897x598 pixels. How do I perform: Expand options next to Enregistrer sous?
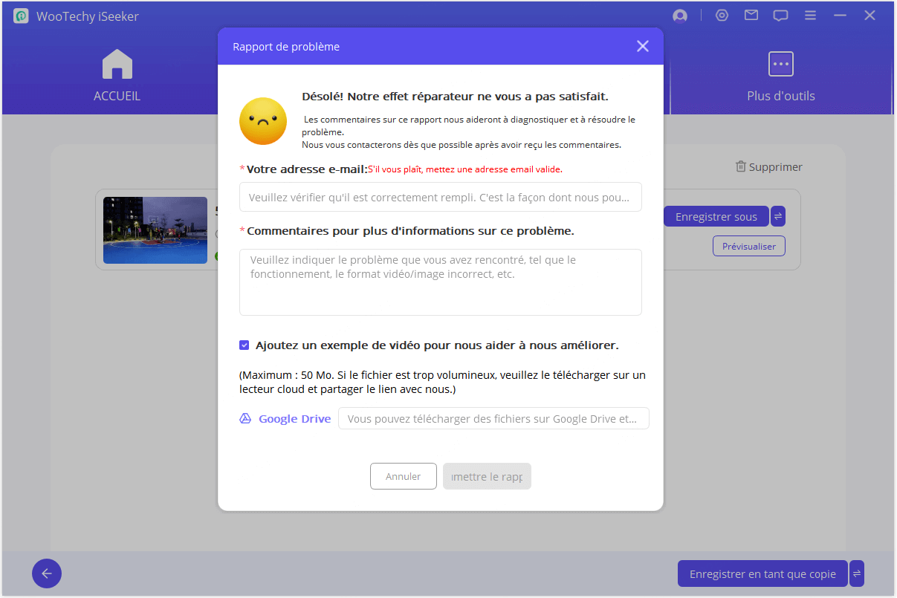(778, 216)
